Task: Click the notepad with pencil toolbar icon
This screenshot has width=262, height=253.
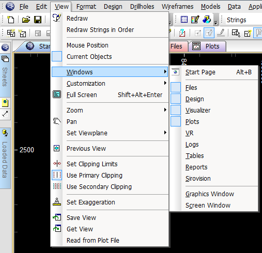Action: coord(195,20)
